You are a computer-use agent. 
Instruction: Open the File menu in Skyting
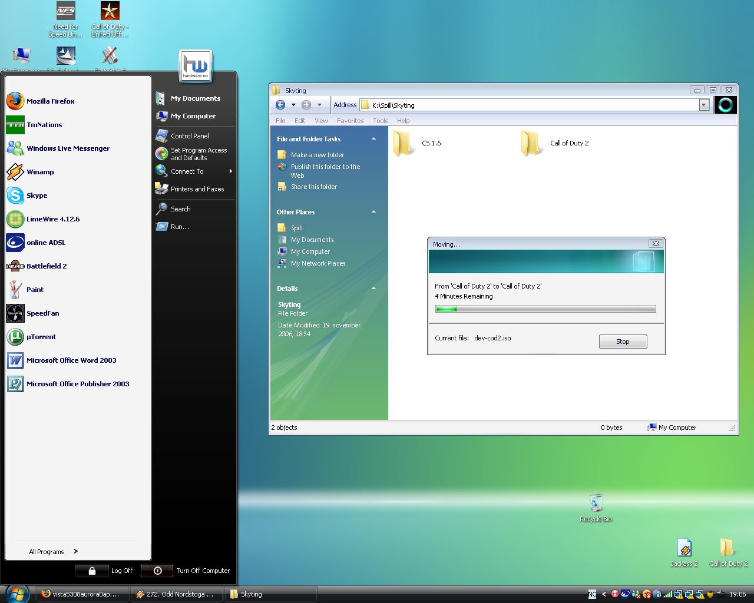(280, 121)
